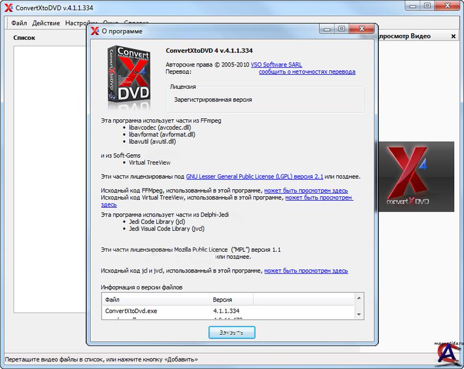
Task: Maximize the О программе dialog
Action: 342,29
